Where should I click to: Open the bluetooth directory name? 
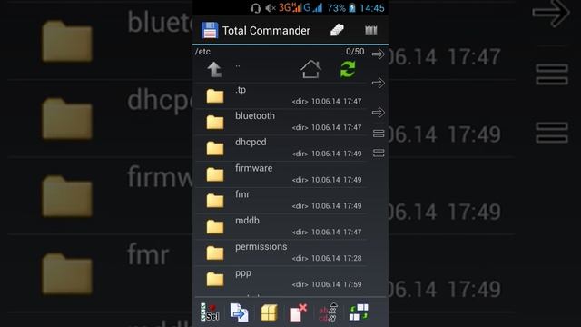coord(255,115)
